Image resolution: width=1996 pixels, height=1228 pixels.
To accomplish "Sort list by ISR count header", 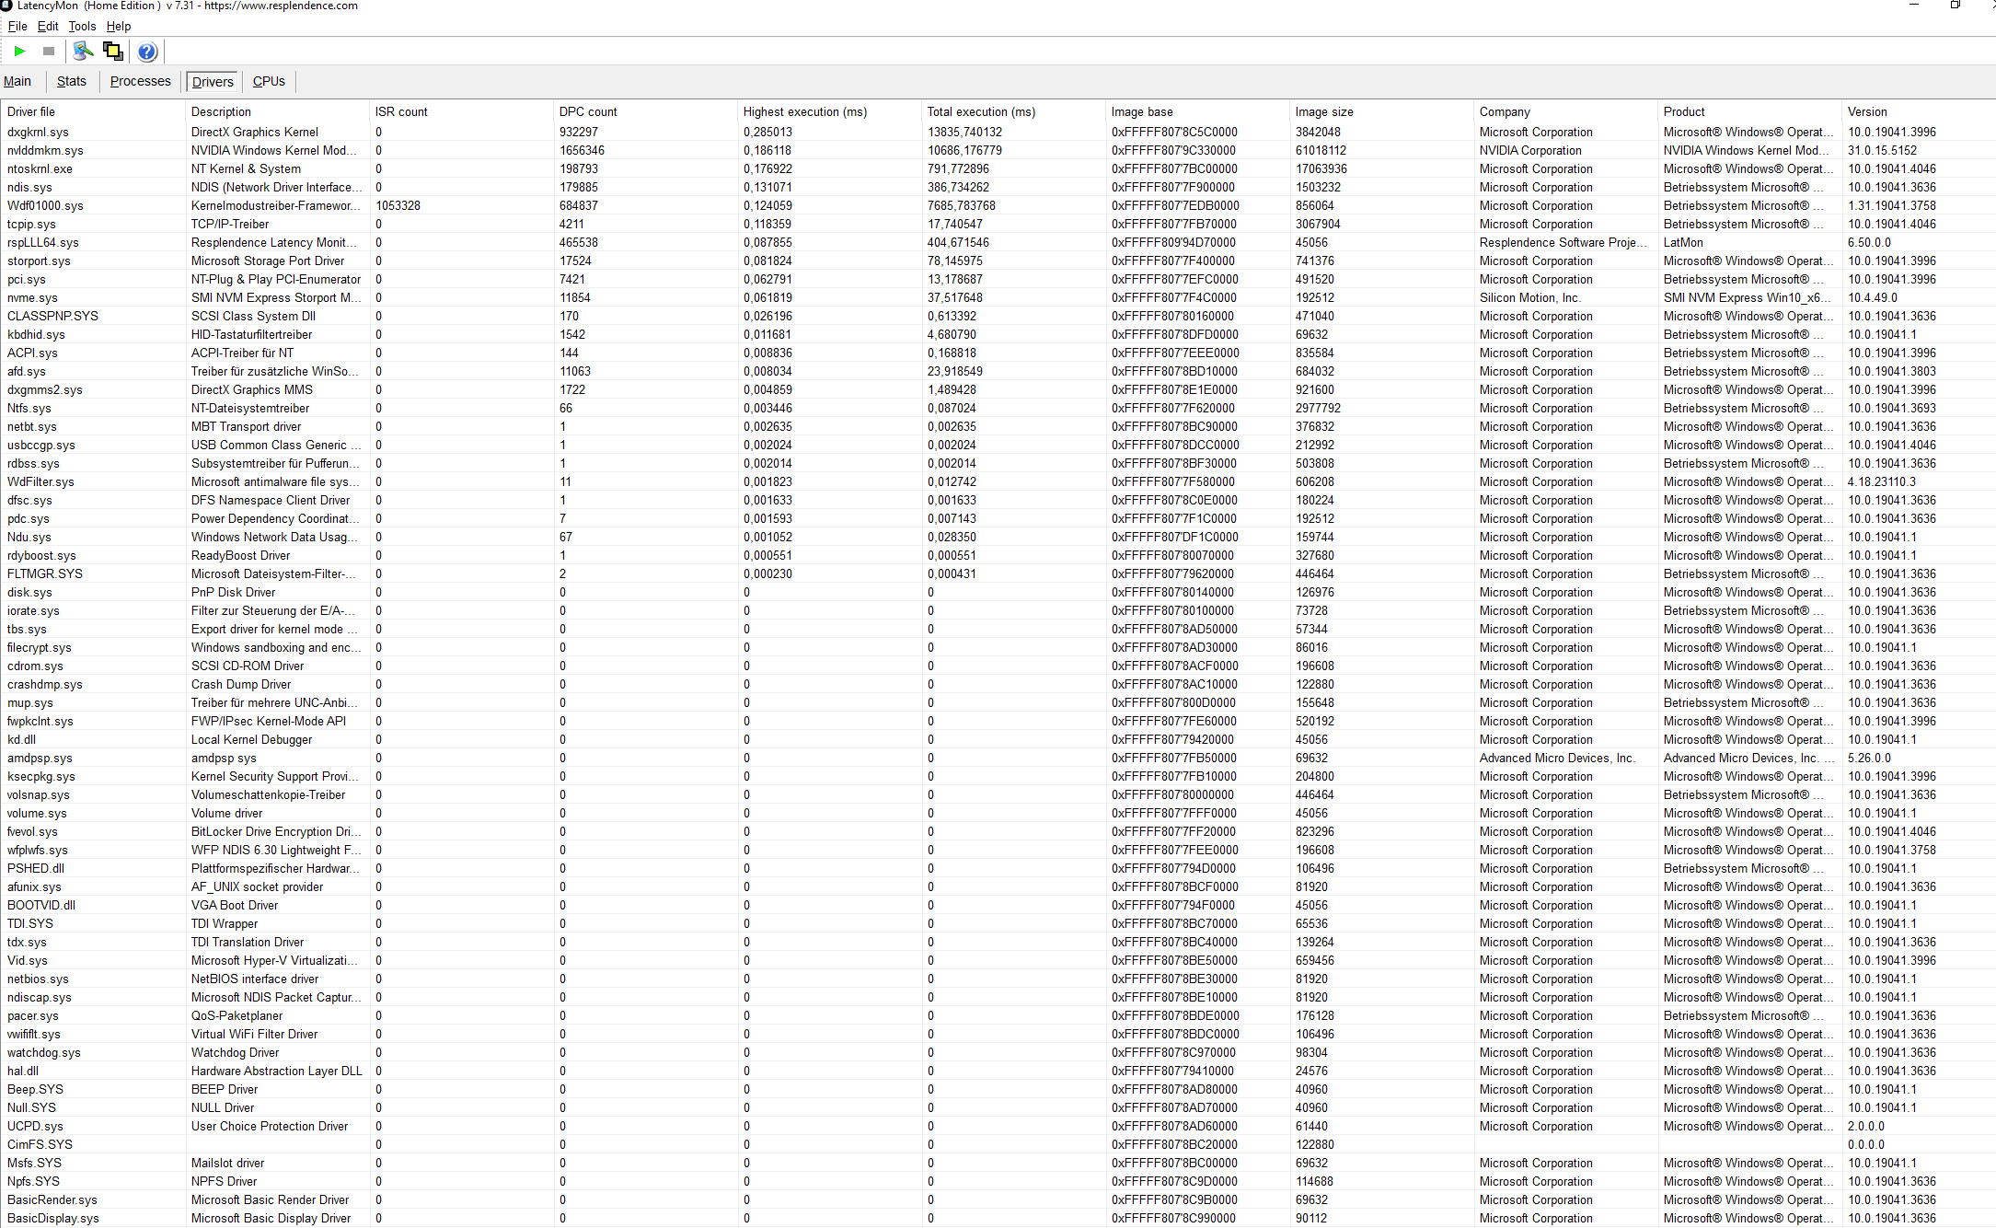I will (401, 111).
